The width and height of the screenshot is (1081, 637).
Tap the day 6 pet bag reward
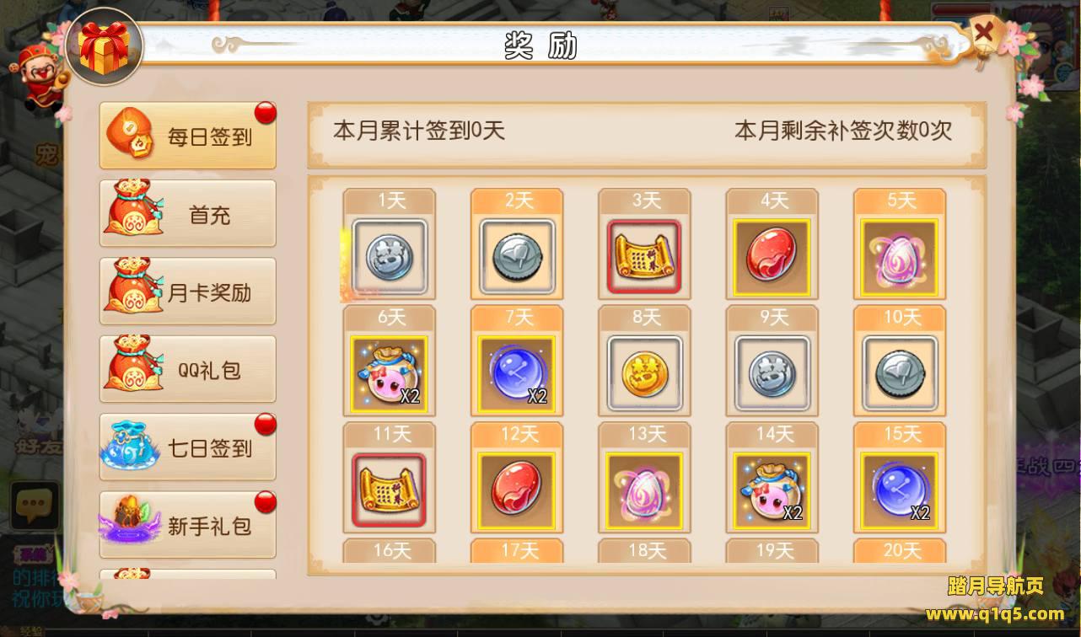(389, 373)
